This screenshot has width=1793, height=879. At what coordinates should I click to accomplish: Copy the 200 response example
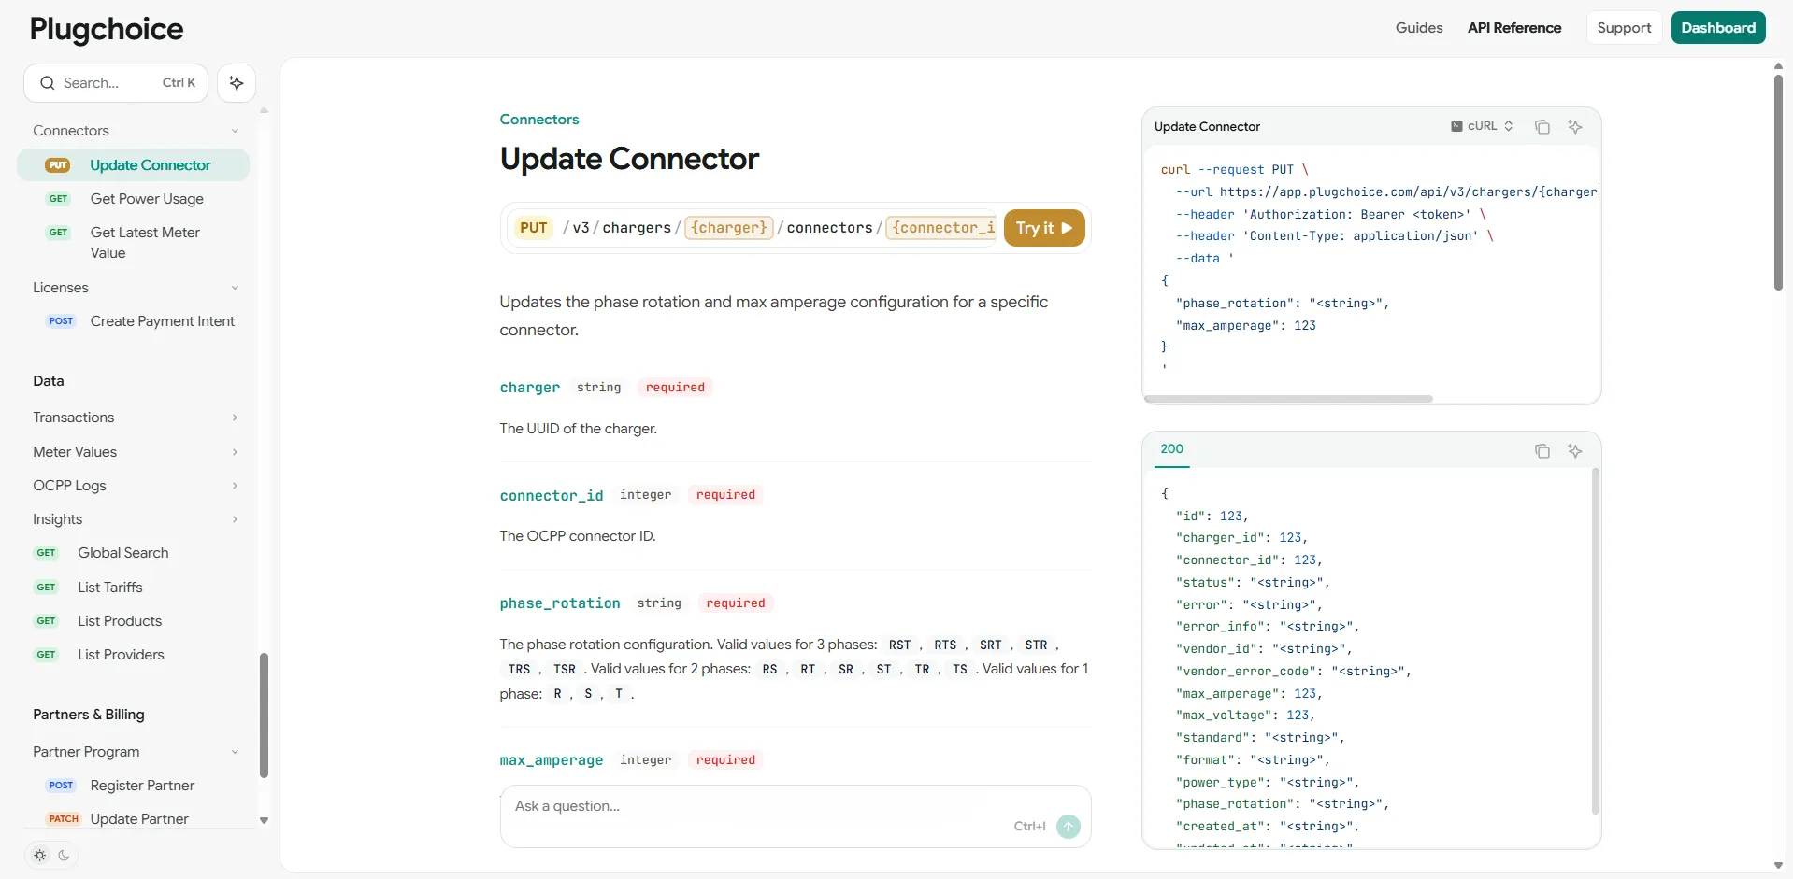[1542, 451]
